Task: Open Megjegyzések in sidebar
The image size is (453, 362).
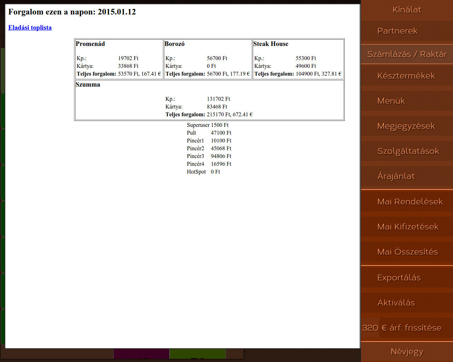Action: point(407,126)
